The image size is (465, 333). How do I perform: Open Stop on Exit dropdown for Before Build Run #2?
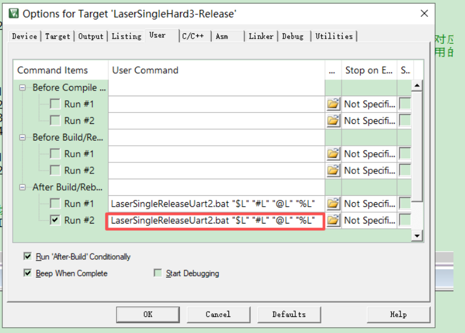pyautogui.click(x=369, y=171)
